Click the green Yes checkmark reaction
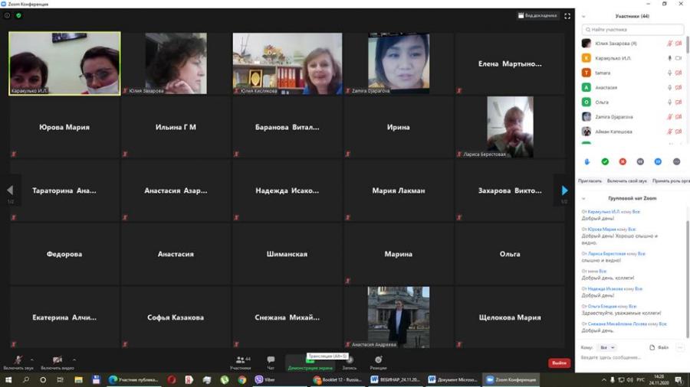 coord(605,161)
